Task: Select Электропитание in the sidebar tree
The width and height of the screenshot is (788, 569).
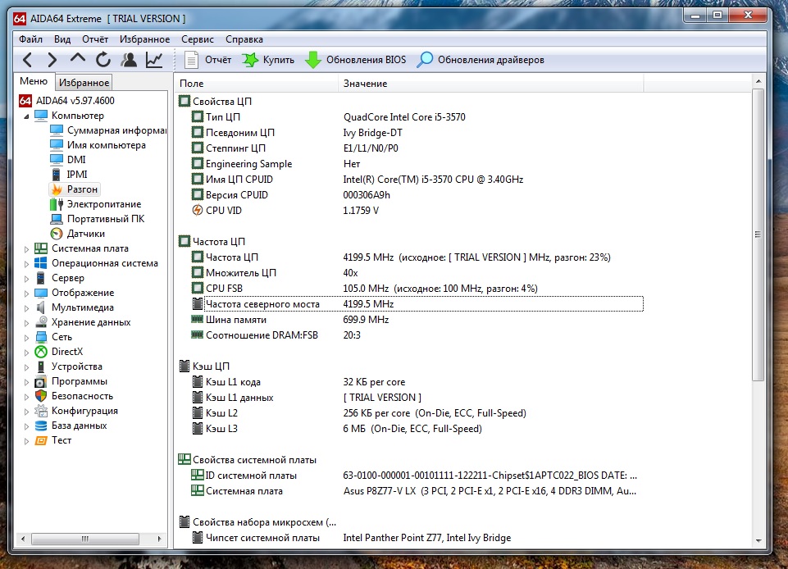Action: pos(103,204)
